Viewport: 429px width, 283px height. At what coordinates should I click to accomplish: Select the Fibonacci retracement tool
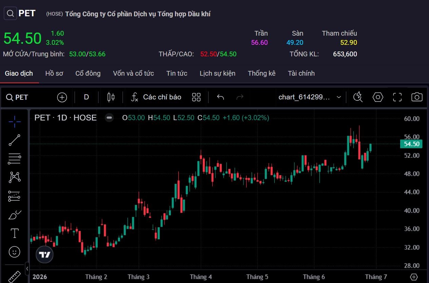[x=14, y=158]
